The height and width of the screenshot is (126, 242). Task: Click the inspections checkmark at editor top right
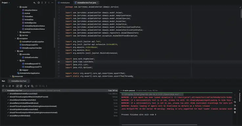[240, 7]
